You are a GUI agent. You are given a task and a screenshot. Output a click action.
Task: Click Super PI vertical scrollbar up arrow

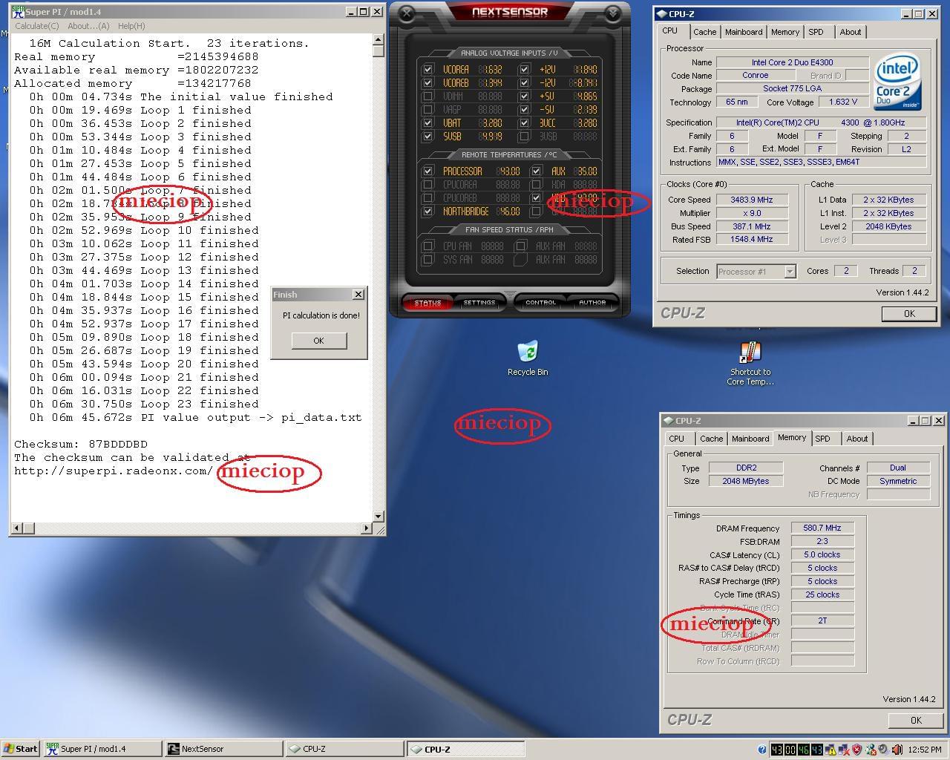[x=379, y=39]
